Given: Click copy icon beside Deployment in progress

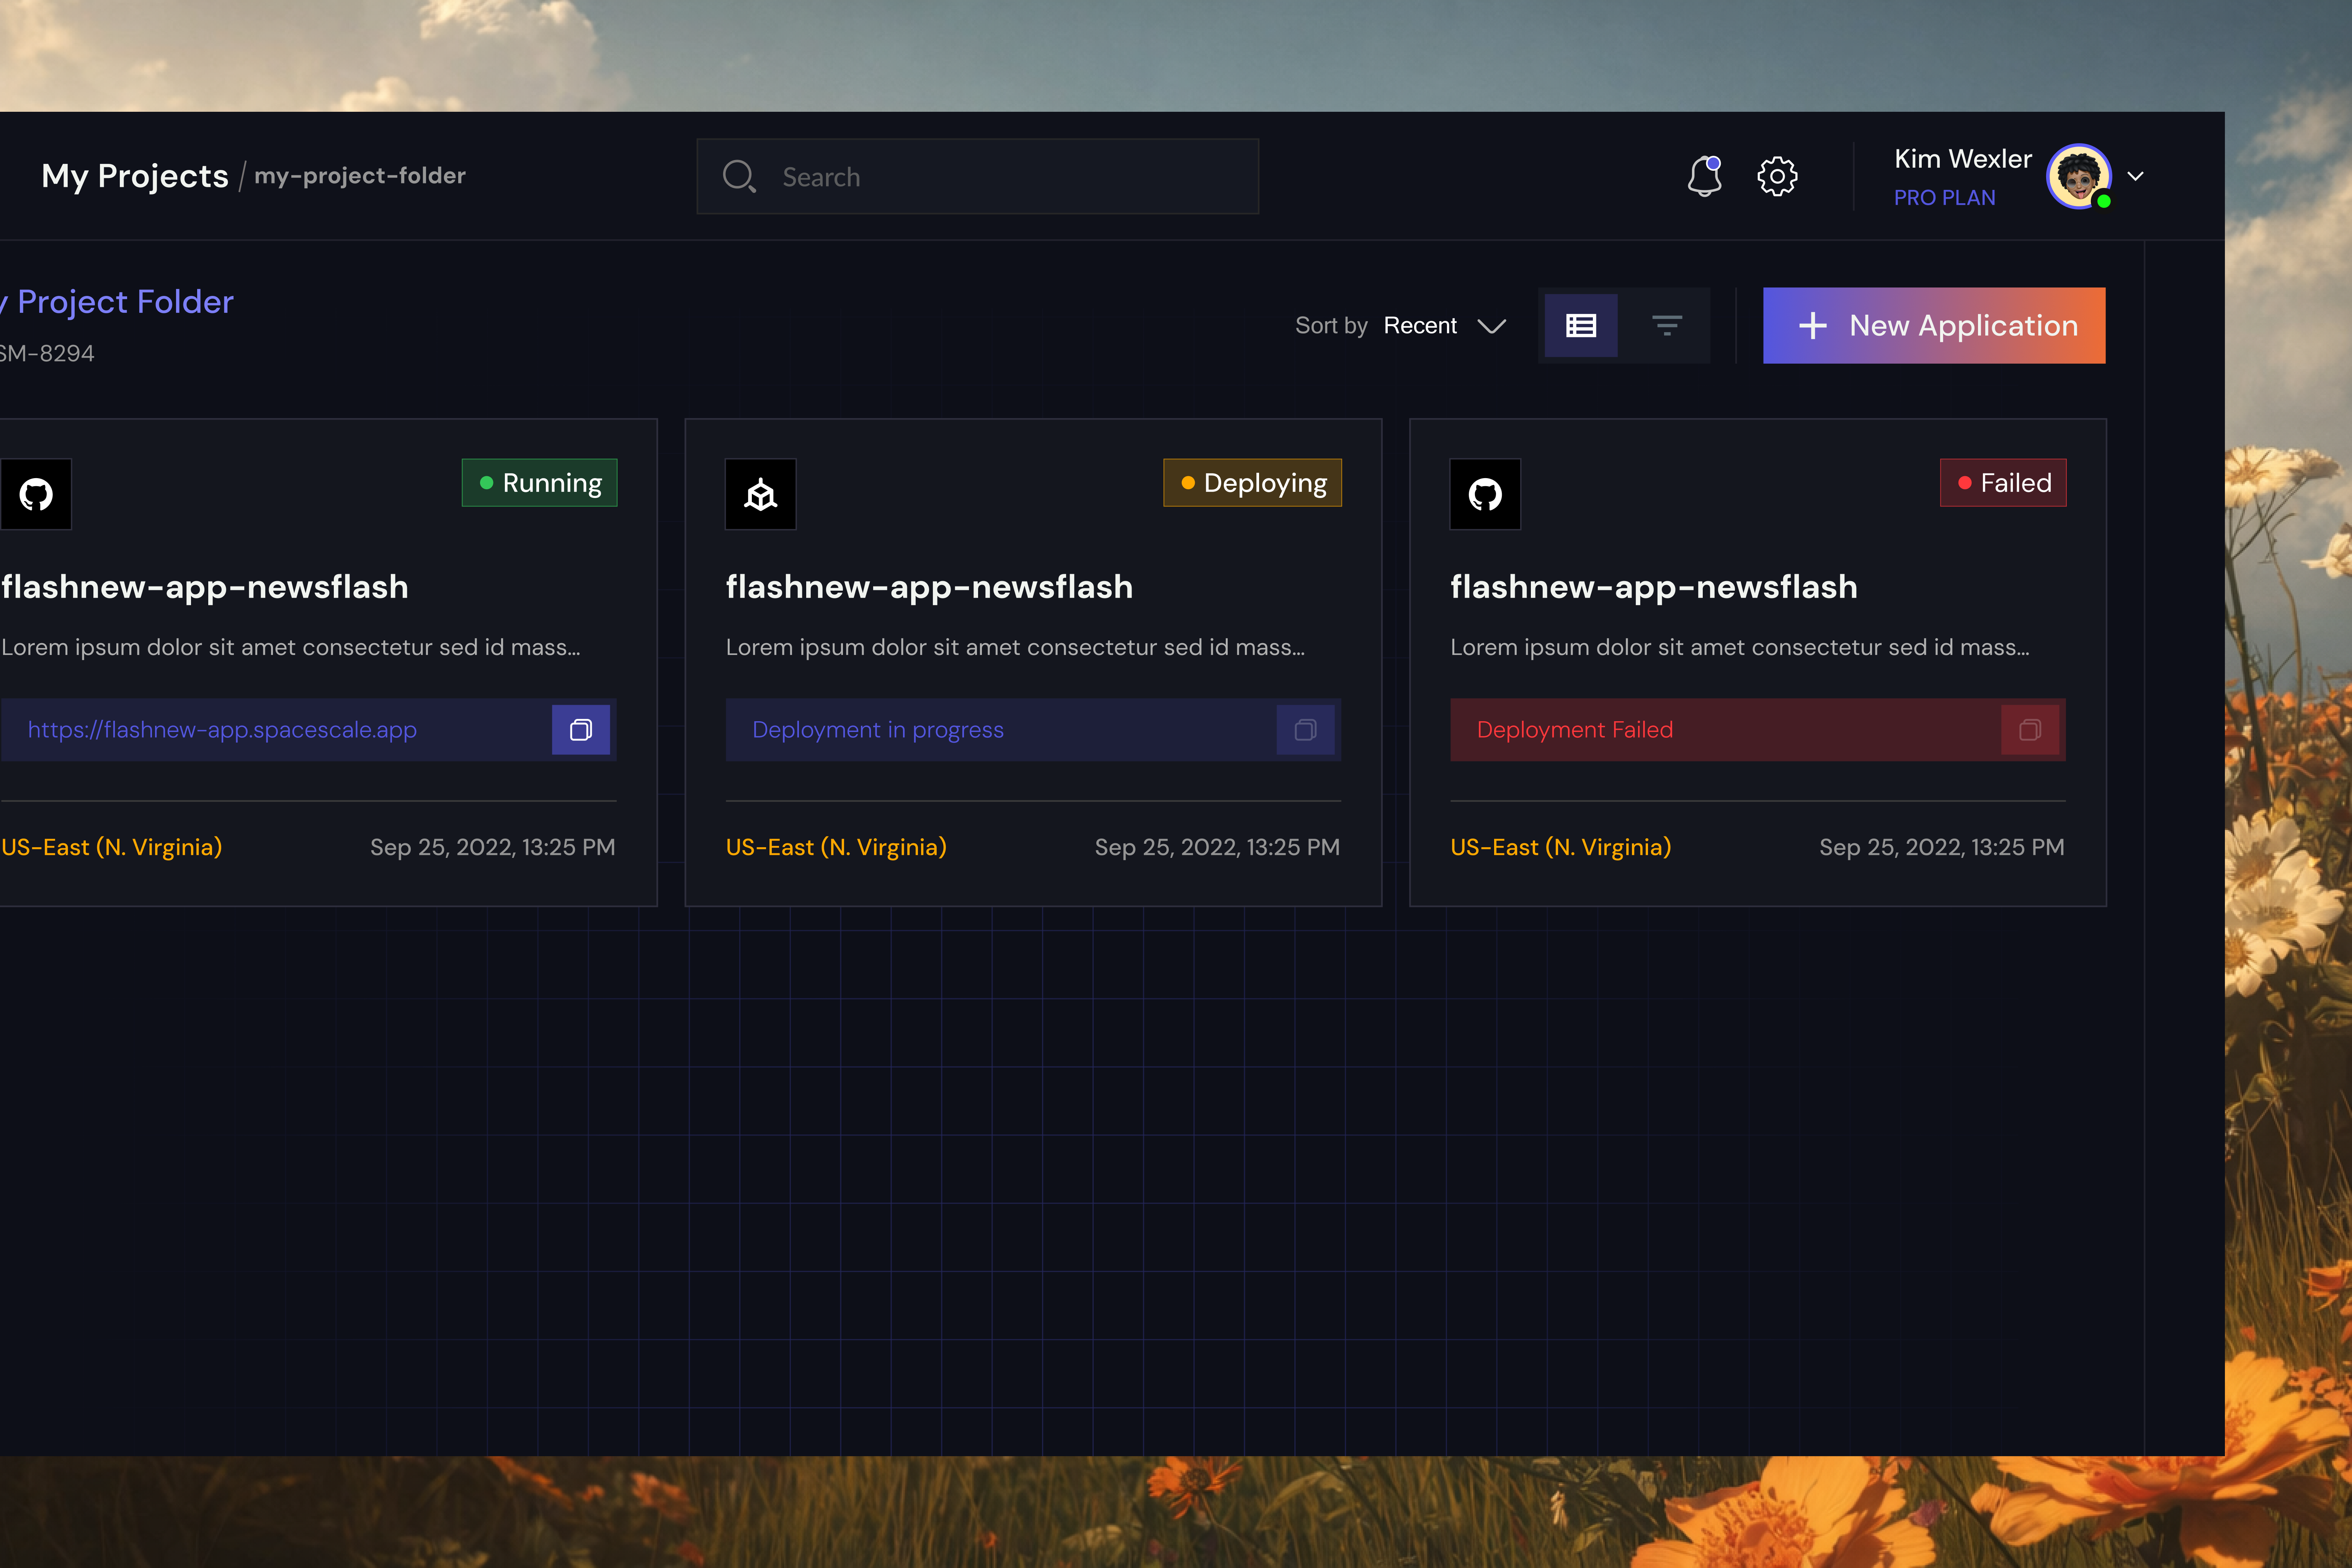Looking at the screenshot, I should point(1305,730).
